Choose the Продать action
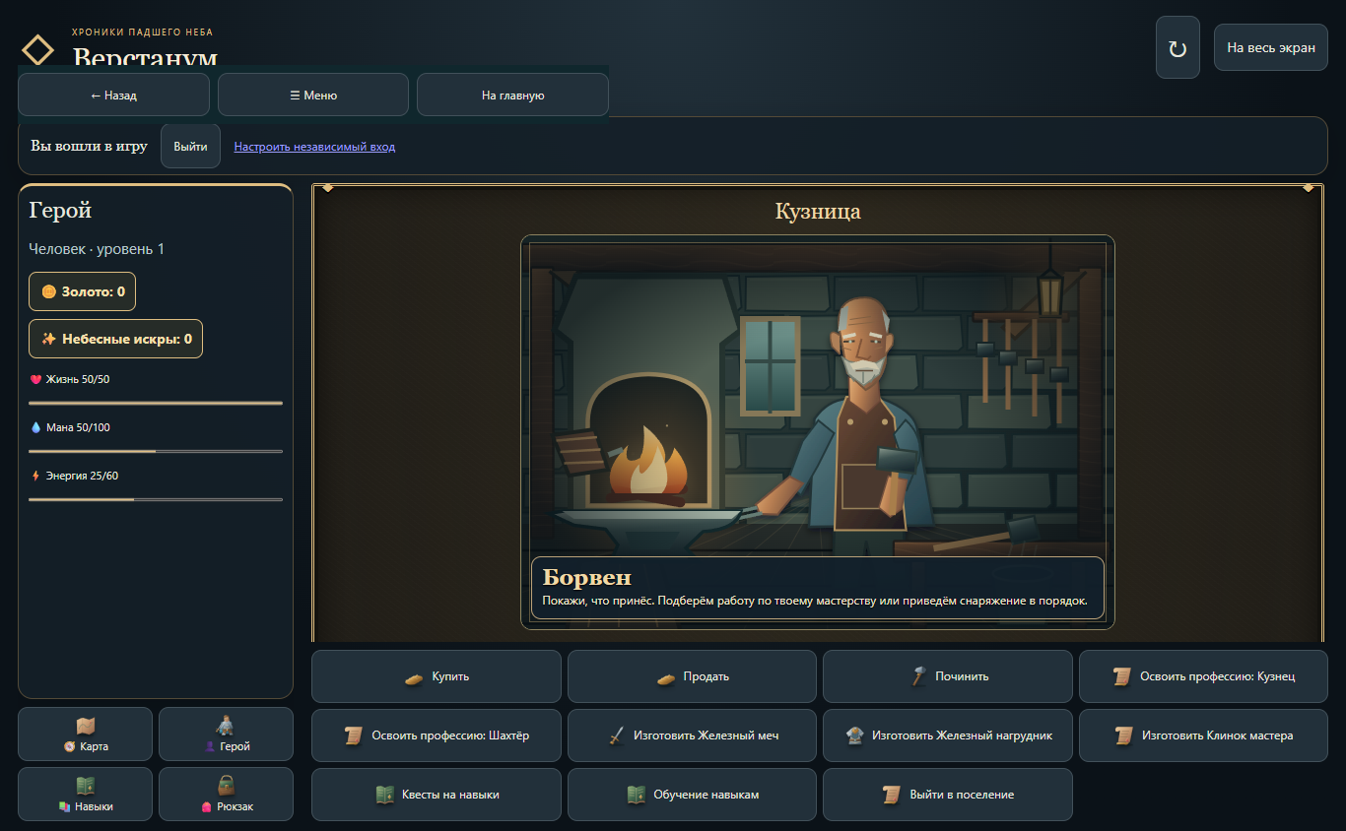The height and width of the screenshot is (831, 1346). click(x=692, y=676)
